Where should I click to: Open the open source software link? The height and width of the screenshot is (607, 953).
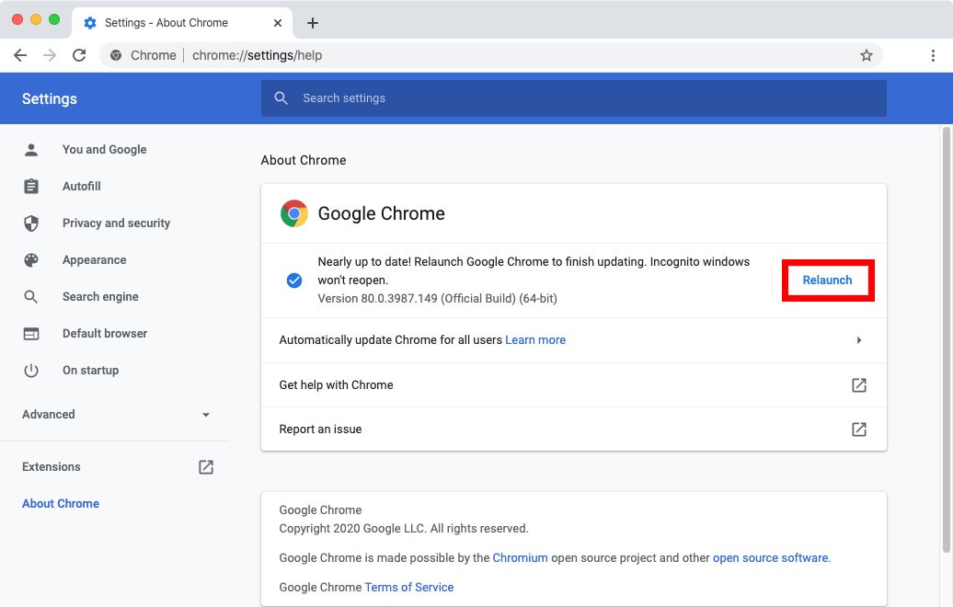click(x=770, y=557)
